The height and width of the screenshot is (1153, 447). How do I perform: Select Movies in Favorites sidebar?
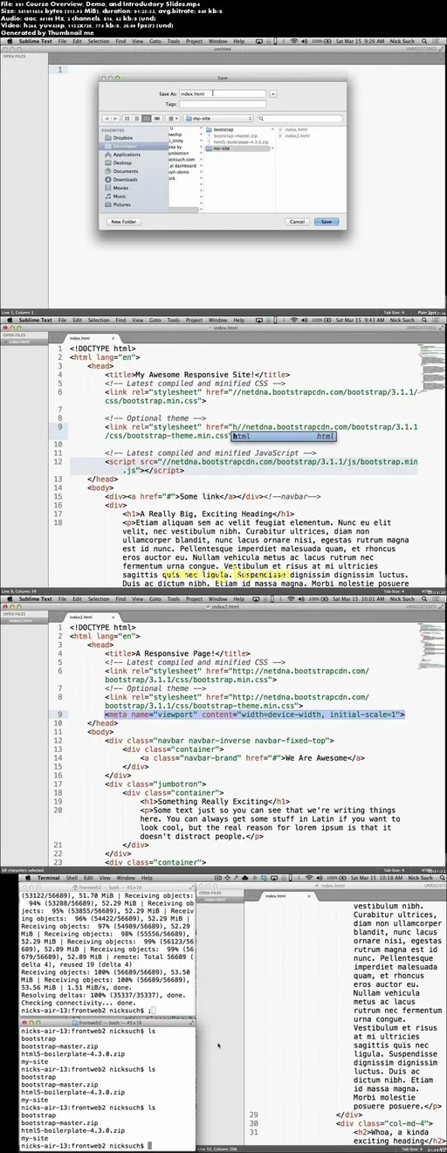tap(120, 188)
